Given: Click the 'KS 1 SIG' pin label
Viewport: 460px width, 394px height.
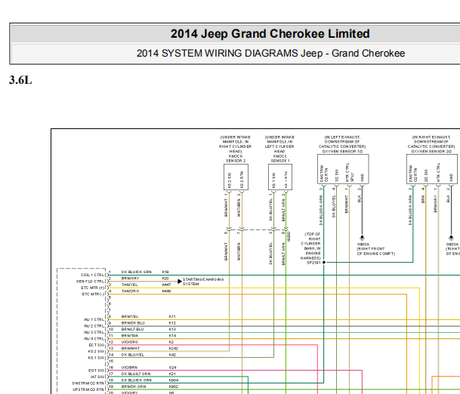Looking at the screenshot, I should tap(96, 358).
